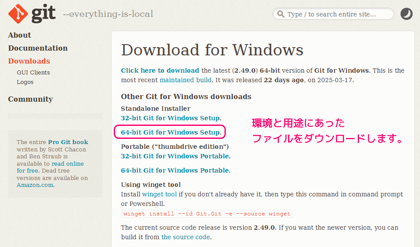Open the Logos page
This screenshot has height=247, width=420.
tap(25, 82)
